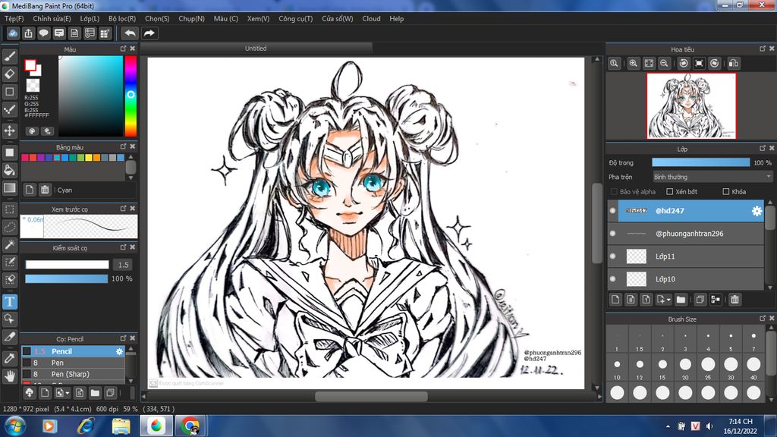777x437 pixels.
Task: Hide the @phuonganhtran296 layer
Action: pos(613,234)
